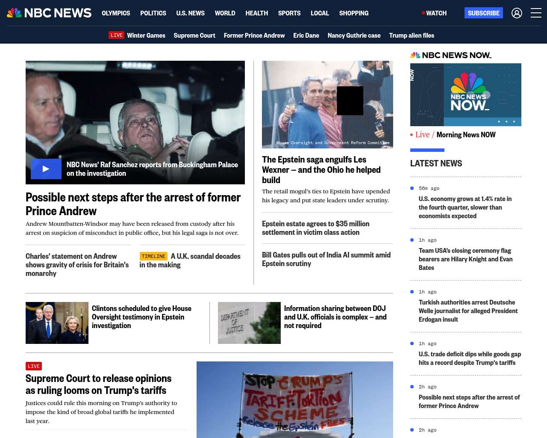Click the red LIVE badge above Supreme Court story
This screenshot has width=547, height=438.
(x=34, y=366)
